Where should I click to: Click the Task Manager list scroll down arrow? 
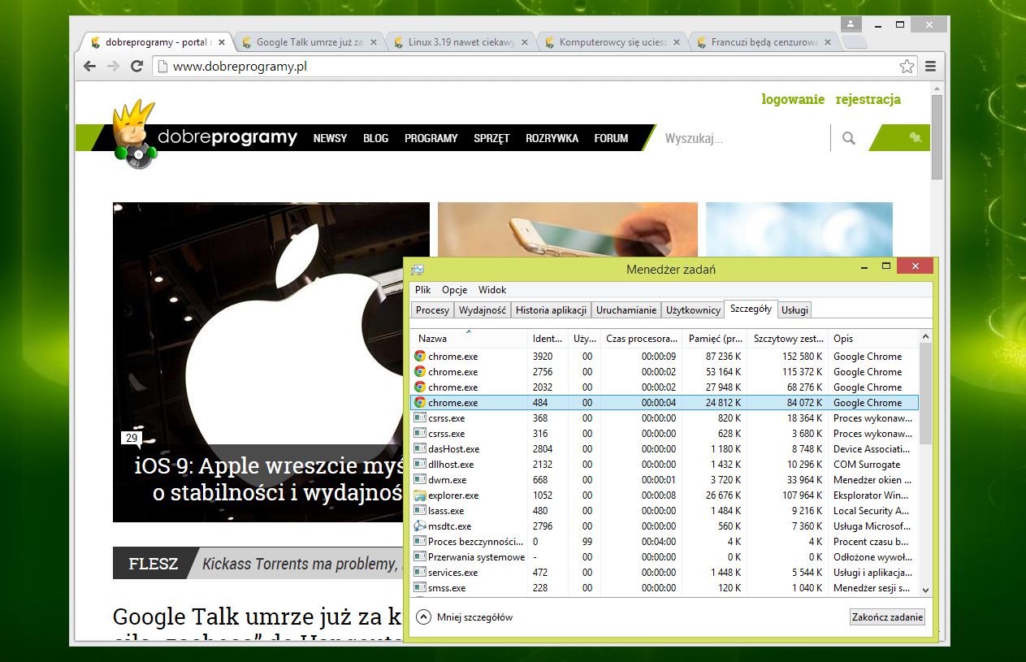tap(925, 591)
